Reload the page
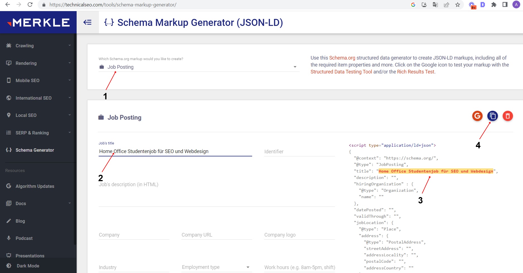The height and width of the screenshot is (273, 523). (x=30, y=5)
